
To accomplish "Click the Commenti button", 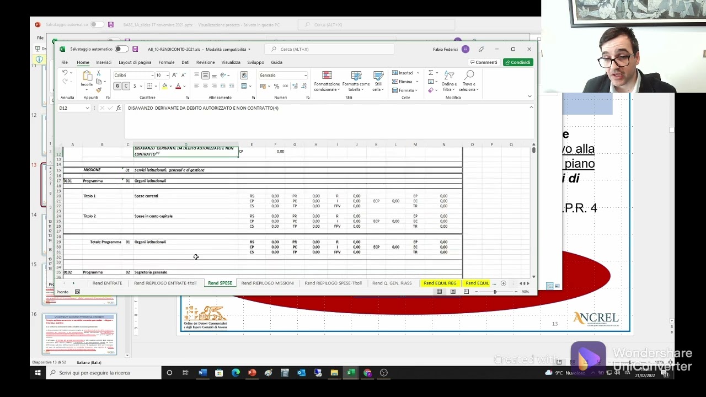I will pos(484,62).
